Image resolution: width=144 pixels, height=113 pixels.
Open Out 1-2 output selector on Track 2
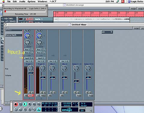point(41,61)
